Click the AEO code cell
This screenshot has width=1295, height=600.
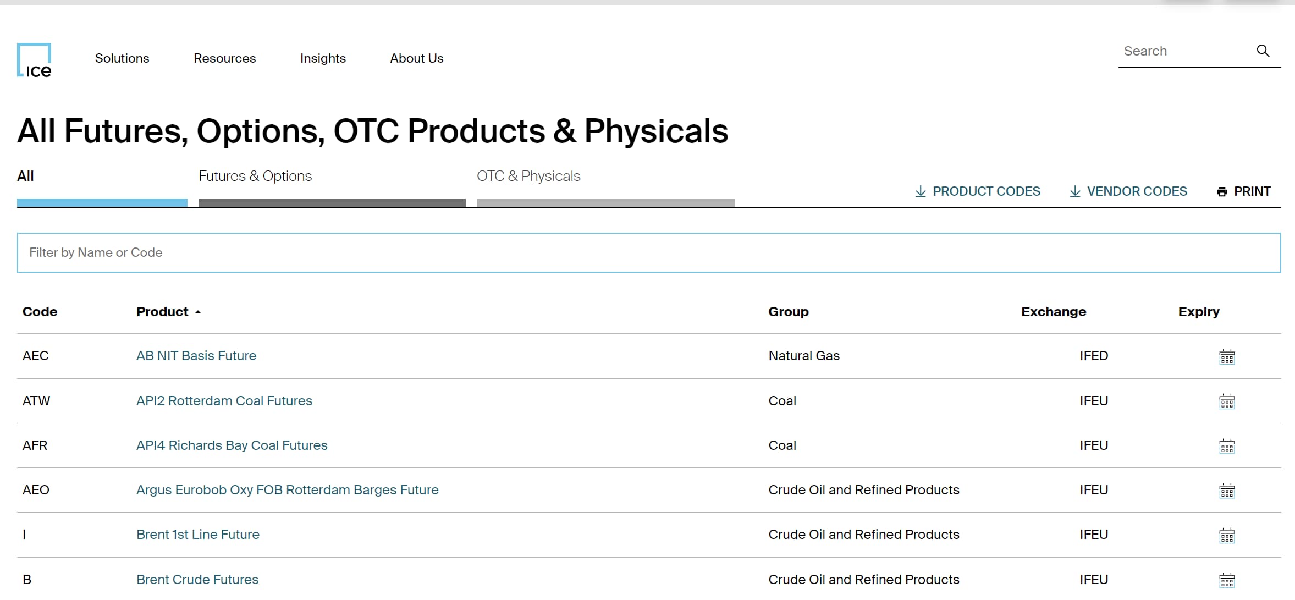tap(36, 490)
